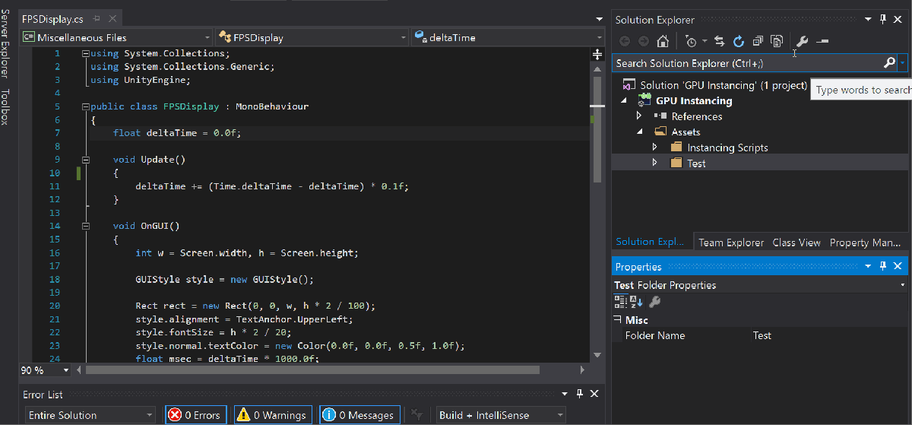Screen dimensions: 912x425
Task: Open Properties via the wrench icon
Action: [802, 41]
